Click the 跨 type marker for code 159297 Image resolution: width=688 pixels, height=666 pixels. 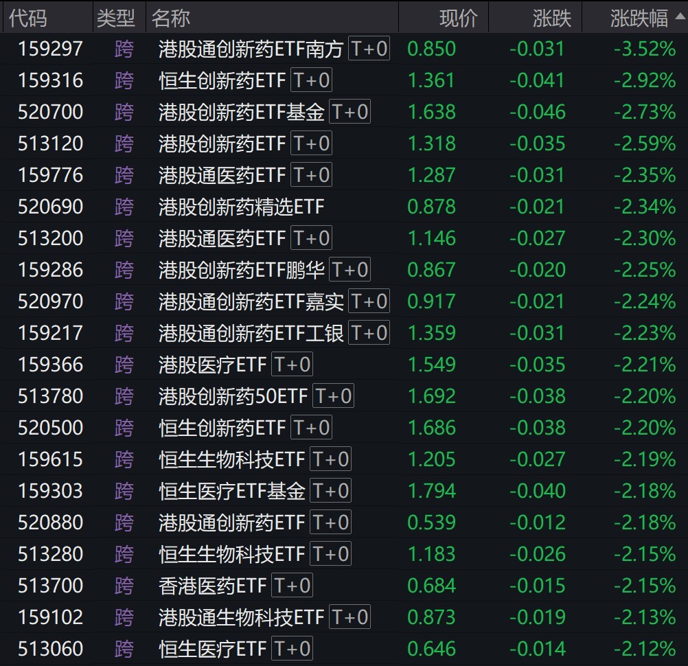[x=124, y=49]
